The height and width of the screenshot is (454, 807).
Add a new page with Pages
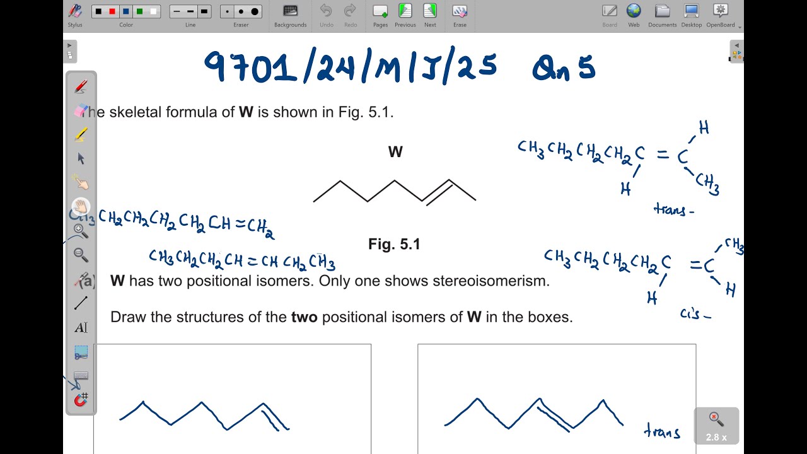(380, 15)
